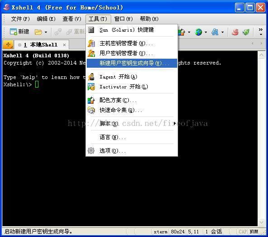Open the 帮助(H) menu
The height and width of the screenshot is (237, 268).
pyautogui.click(x=149, y=19)
